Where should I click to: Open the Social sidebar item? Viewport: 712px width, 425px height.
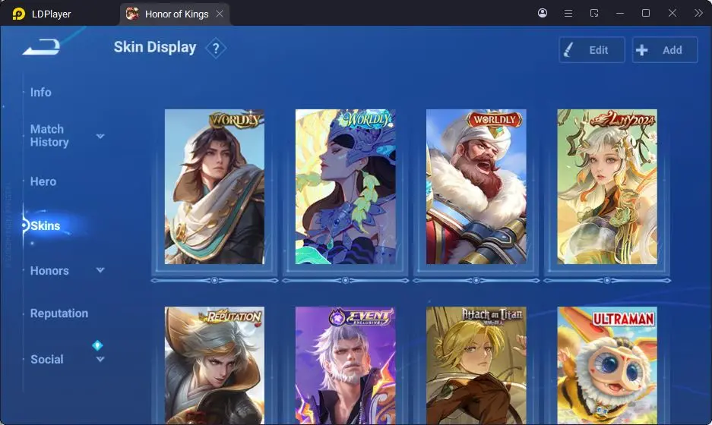tap(47, 359)
